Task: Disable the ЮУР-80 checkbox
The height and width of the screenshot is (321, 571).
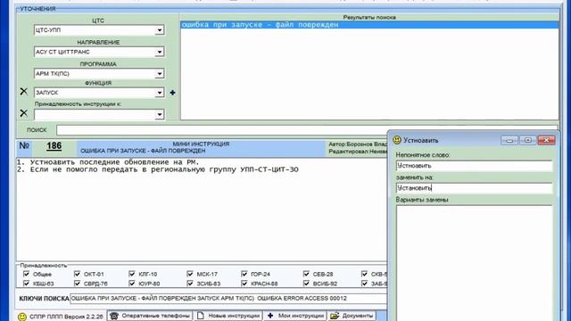Action: tap(132, 284)
